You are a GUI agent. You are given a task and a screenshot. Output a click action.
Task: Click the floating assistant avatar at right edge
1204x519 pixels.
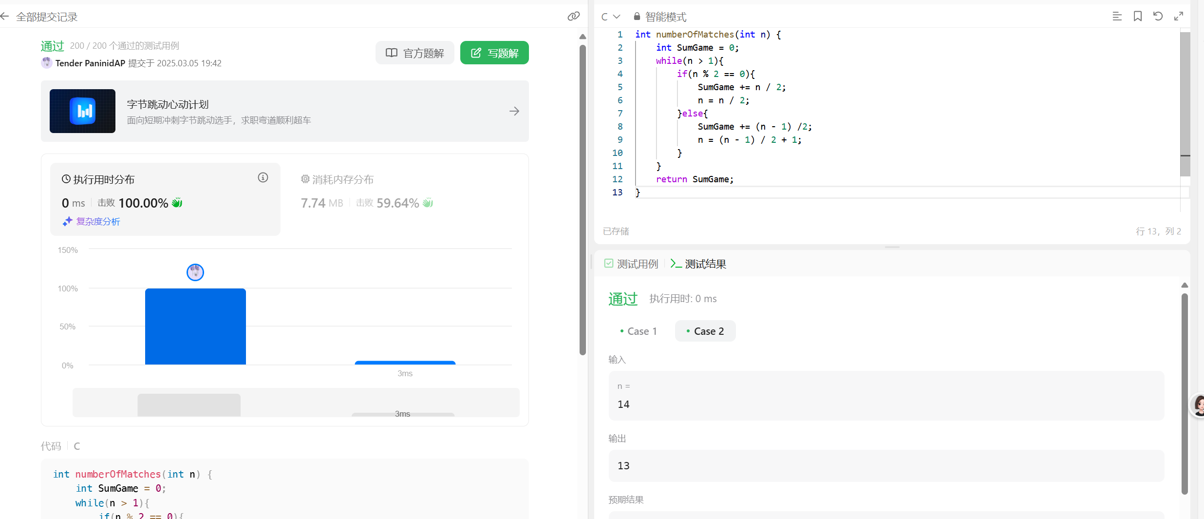[1198, 405]
